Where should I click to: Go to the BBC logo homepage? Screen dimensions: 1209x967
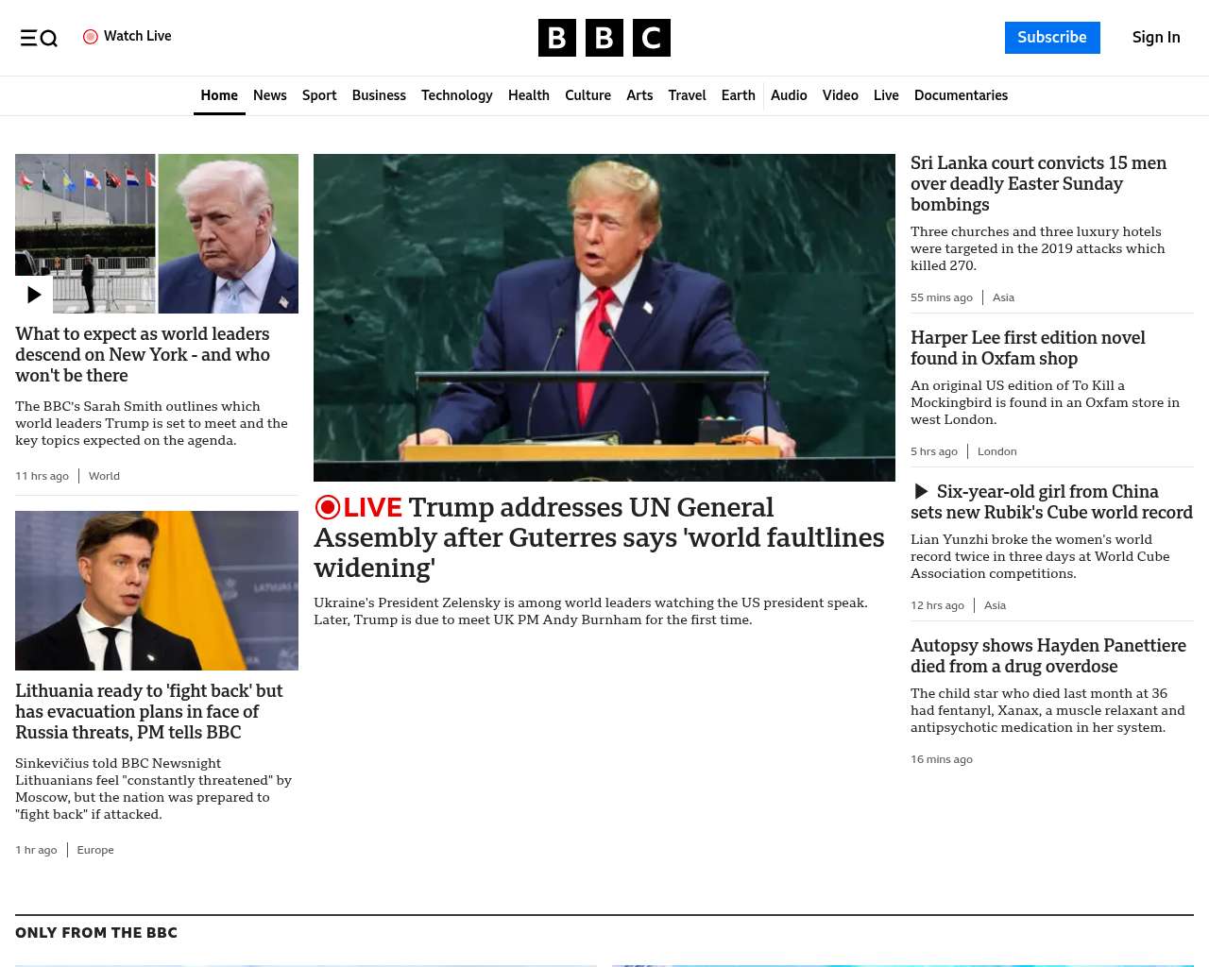click(604, 38)
